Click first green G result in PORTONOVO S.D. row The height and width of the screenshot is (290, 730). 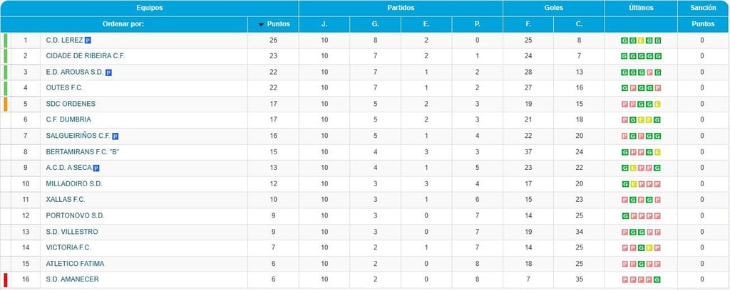624,216
